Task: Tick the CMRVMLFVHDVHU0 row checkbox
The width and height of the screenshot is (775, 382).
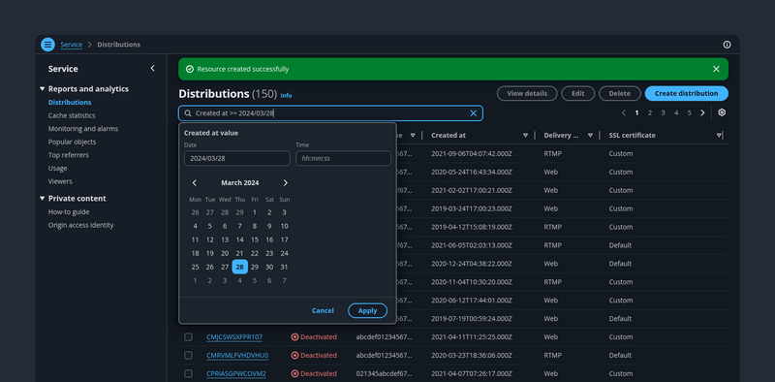Action: point(188,355)
